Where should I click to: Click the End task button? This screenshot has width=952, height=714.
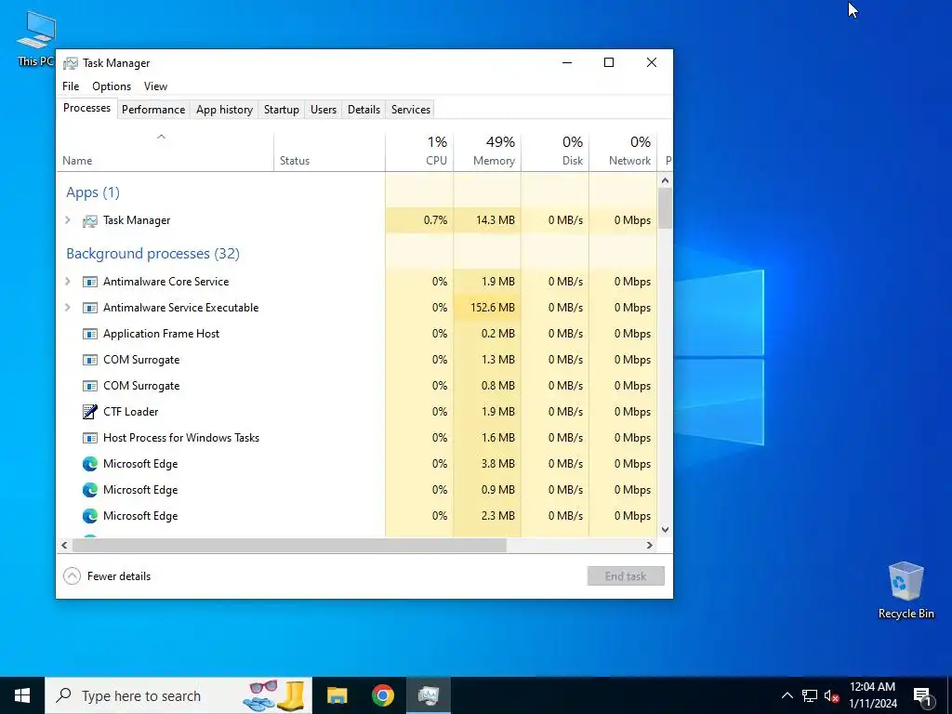626,576
